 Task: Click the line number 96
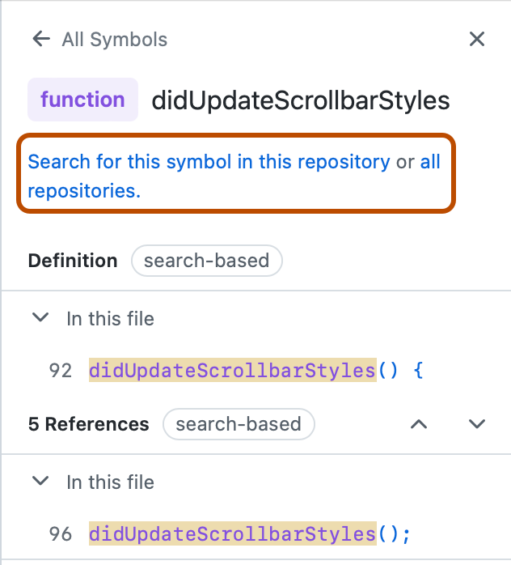click(x=61, y=534)
